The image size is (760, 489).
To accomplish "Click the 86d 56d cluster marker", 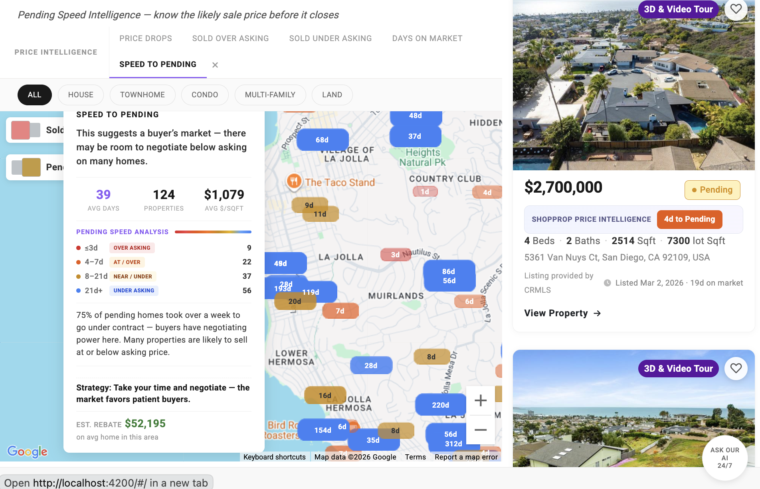I will tap(449, 276).
